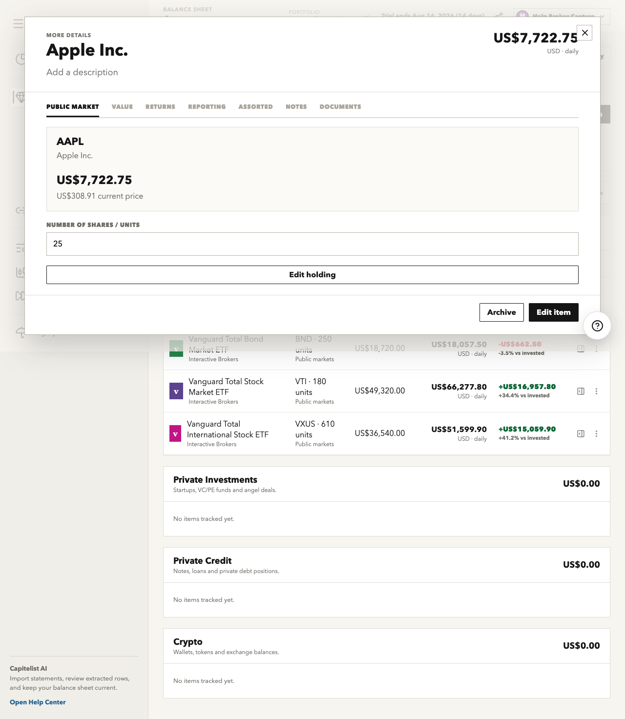The height and width of the screenshot is (719, 625).
Task: Click the Edit holding button
Action: coord(312,275)
